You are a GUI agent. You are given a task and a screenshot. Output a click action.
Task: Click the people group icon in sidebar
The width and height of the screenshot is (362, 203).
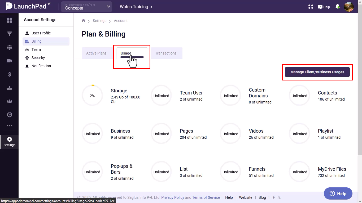point(10,101)
